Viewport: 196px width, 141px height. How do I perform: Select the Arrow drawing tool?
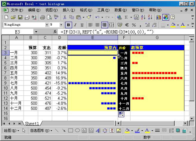click(64, 131)
